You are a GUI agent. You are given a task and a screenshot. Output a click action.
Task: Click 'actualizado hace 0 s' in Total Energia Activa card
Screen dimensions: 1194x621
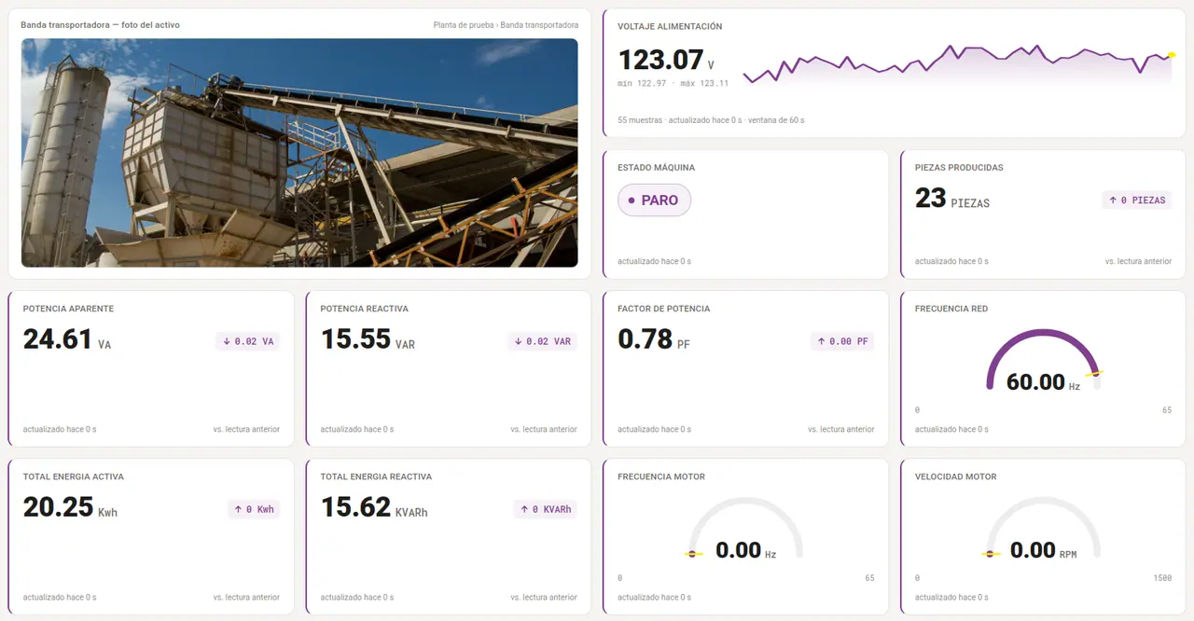point(60,598)
